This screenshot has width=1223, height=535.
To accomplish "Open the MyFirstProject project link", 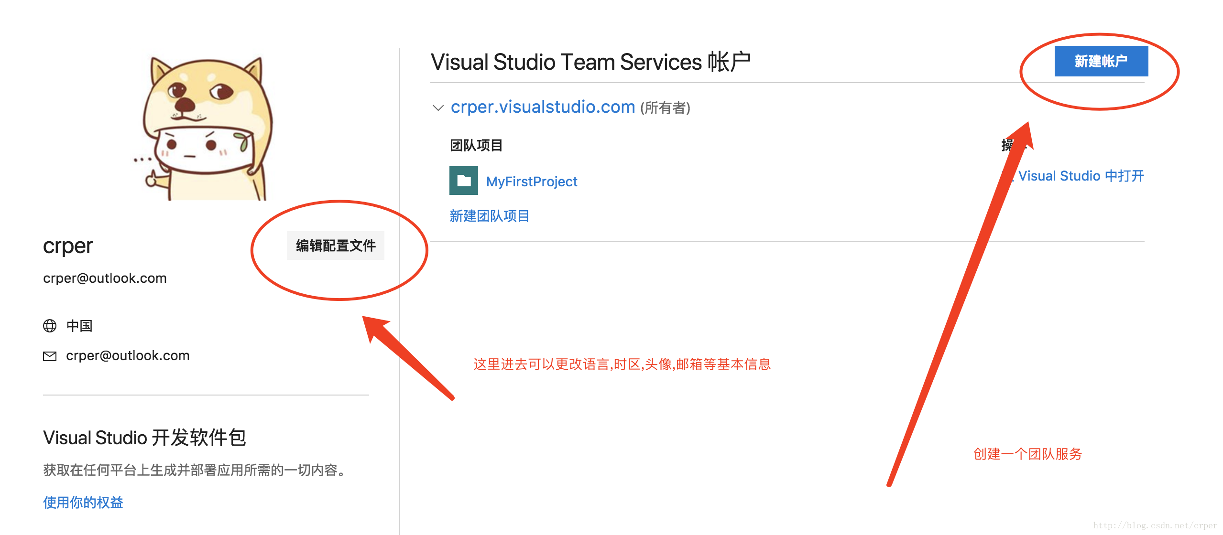I will 531,182.
